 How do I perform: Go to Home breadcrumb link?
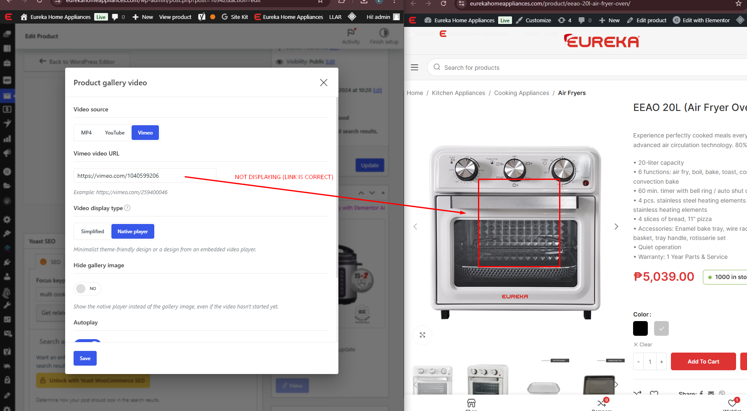point(415,93)
